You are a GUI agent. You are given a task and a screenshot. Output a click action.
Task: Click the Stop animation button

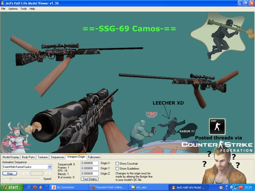click(10, 173)
